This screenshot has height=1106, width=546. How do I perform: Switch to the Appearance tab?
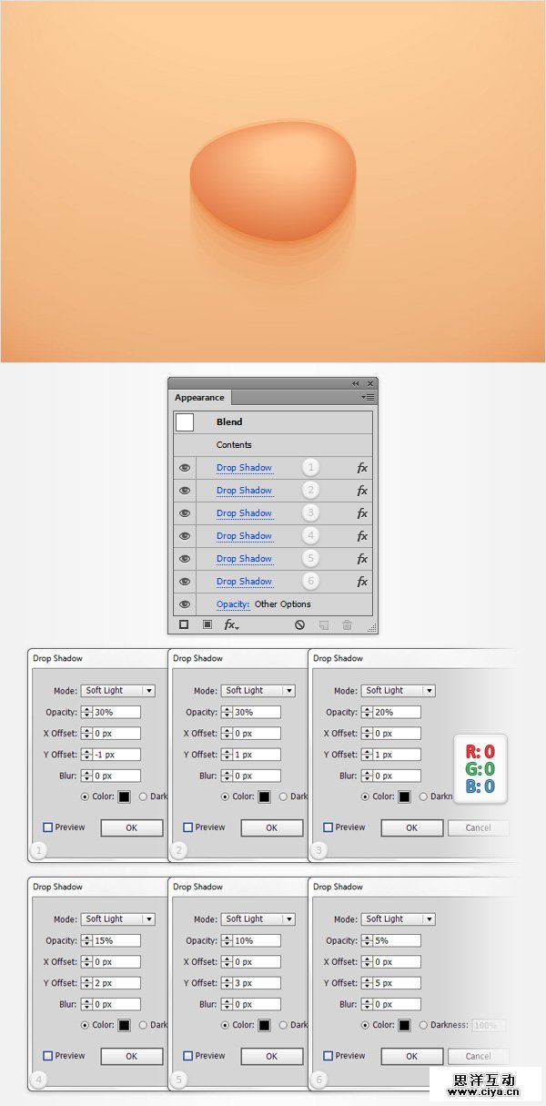point(199,398)
